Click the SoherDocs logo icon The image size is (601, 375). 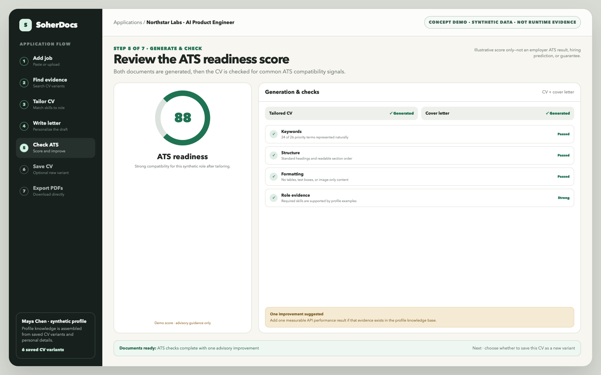click(x=25, y=25)
